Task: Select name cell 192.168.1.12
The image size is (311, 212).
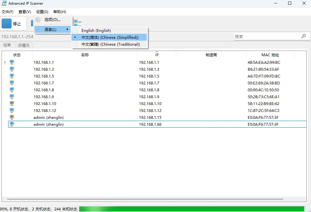Action: [45, 111]
